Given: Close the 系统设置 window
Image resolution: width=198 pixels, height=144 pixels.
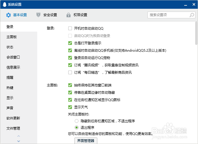Looking at the screenshot, I should (194, 5).
